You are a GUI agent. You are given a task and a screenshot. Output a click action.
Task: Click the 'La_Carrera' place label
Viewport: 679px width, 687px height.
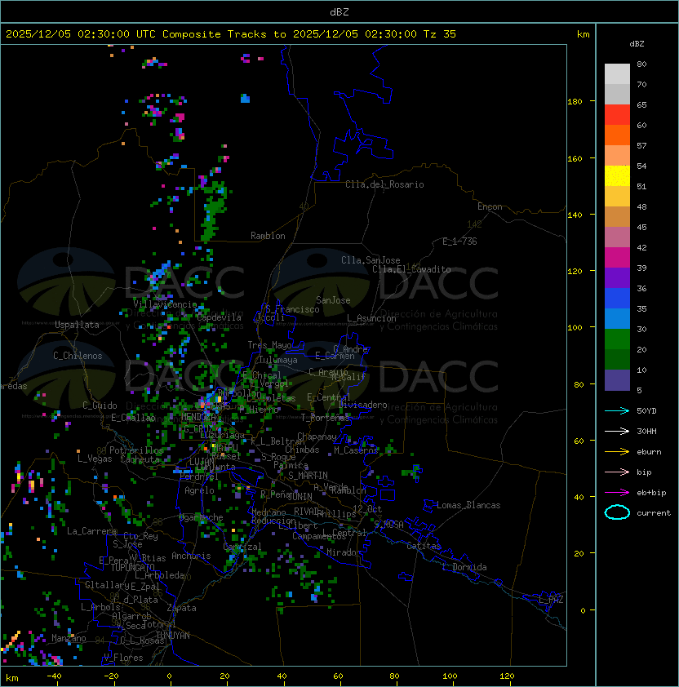[91, 531]
